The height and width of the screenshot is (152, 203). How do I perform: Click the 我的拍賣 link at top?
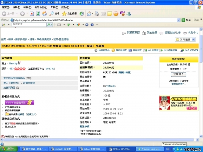point(152,33)
